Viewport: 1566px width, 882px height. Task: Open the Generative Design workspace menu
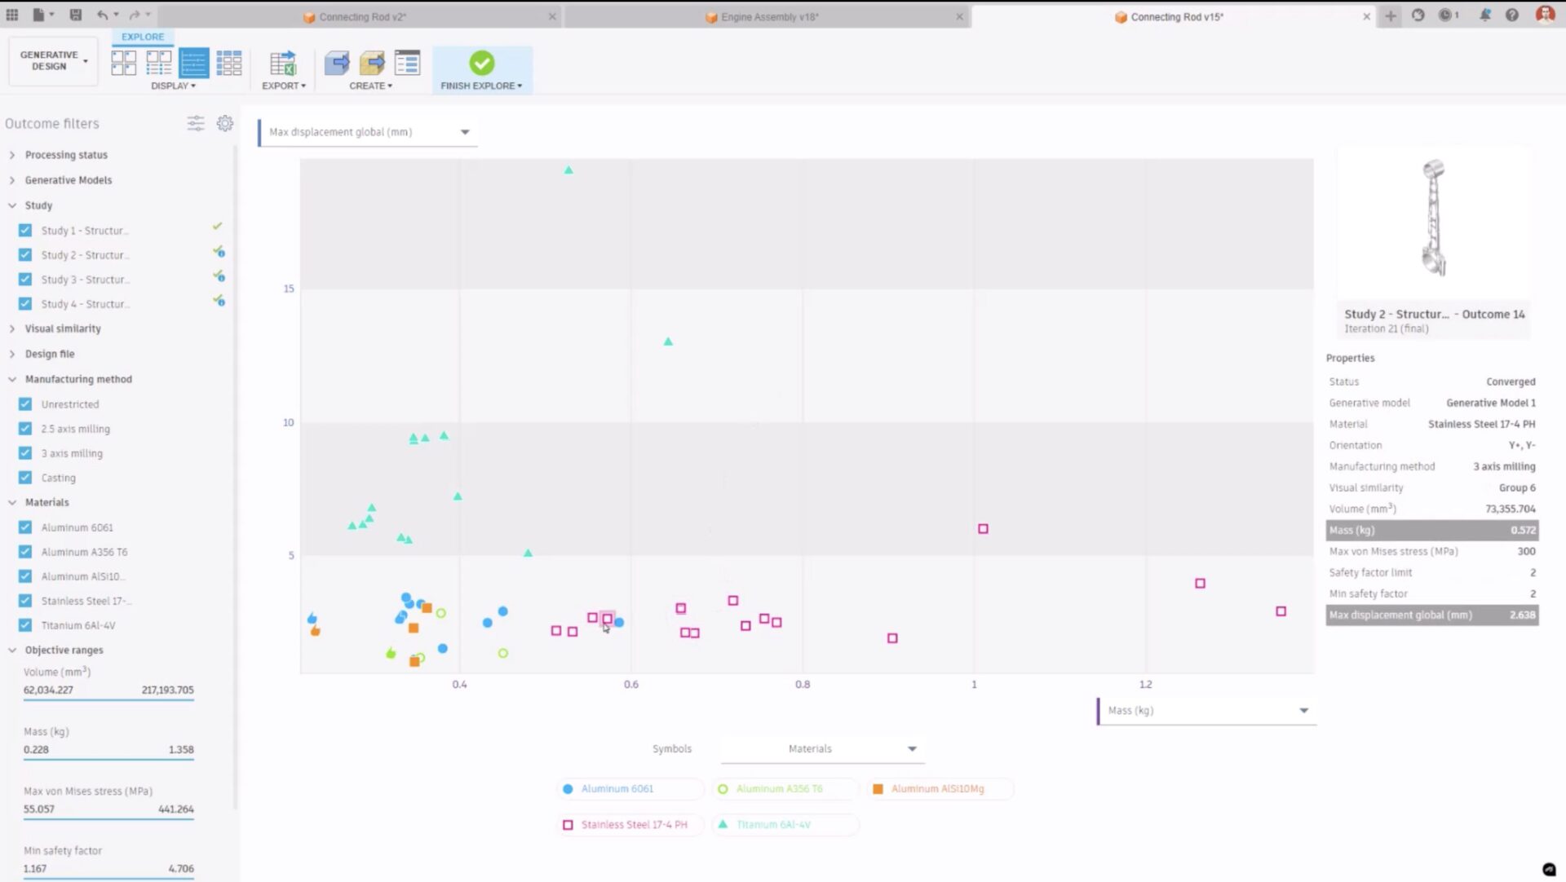(x=52, y=60)
